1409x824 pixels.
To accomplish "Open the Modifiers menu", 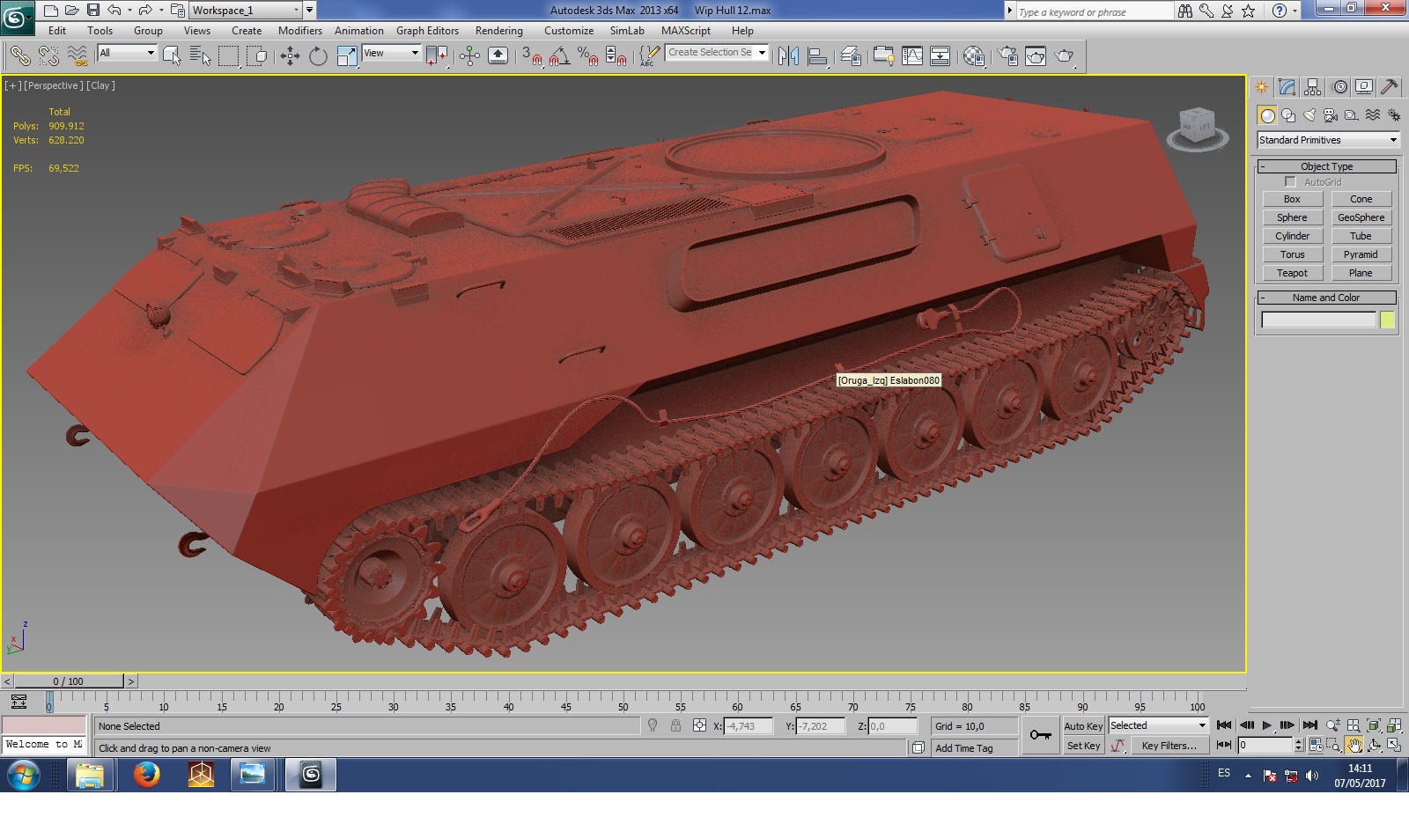I will point(300,30).
